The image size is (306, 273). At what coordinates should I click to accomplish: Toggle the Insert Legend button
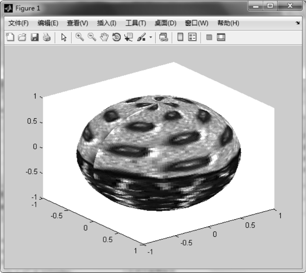coord(192,37)
